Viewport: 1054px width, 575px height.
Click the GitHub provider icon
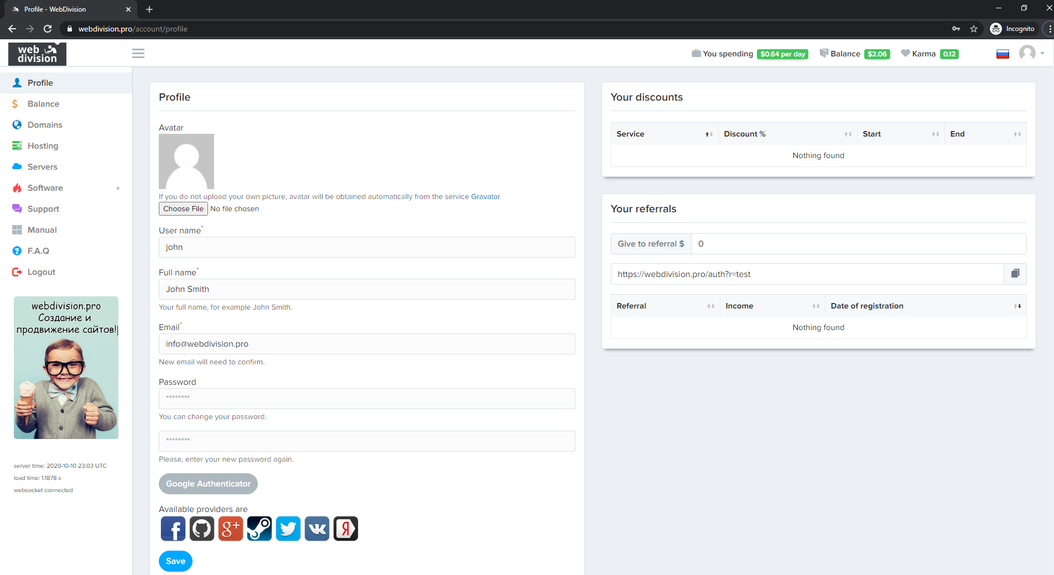click(202, 529)
